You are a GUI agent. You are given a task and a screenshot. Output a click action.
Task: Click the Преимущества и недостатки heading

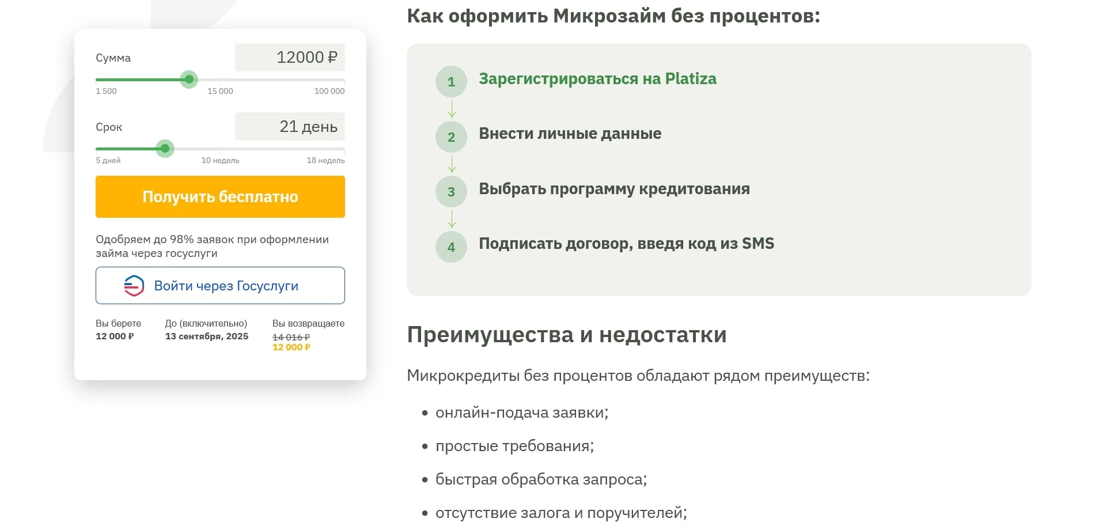pyautogui.click(x=567, y=335)
